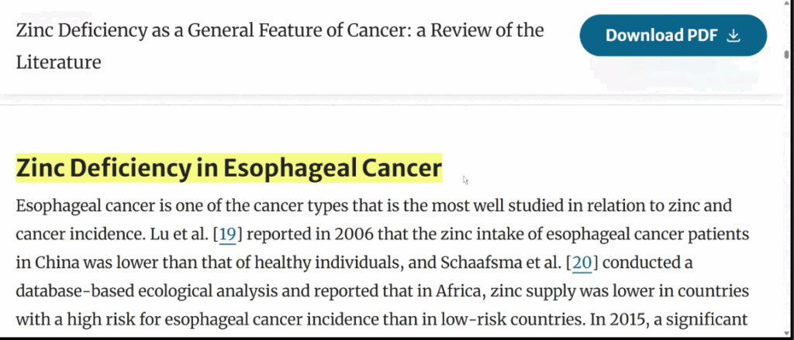Image resolution: width=794 pixels, height=340 pixels.
Task: Click the word China in the paragraph
Action: [x=57, y=263]
